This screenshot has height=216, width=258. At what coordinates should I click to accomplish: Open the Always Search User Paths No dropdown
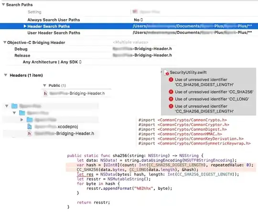coord(139,20)
